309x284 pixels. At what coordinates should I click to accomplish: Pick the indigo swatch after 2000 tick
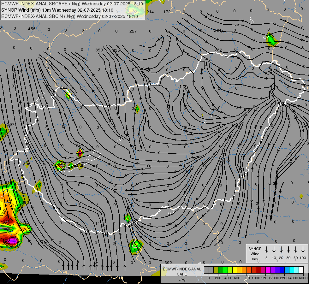pyautogui.click(x=277, y=270)
